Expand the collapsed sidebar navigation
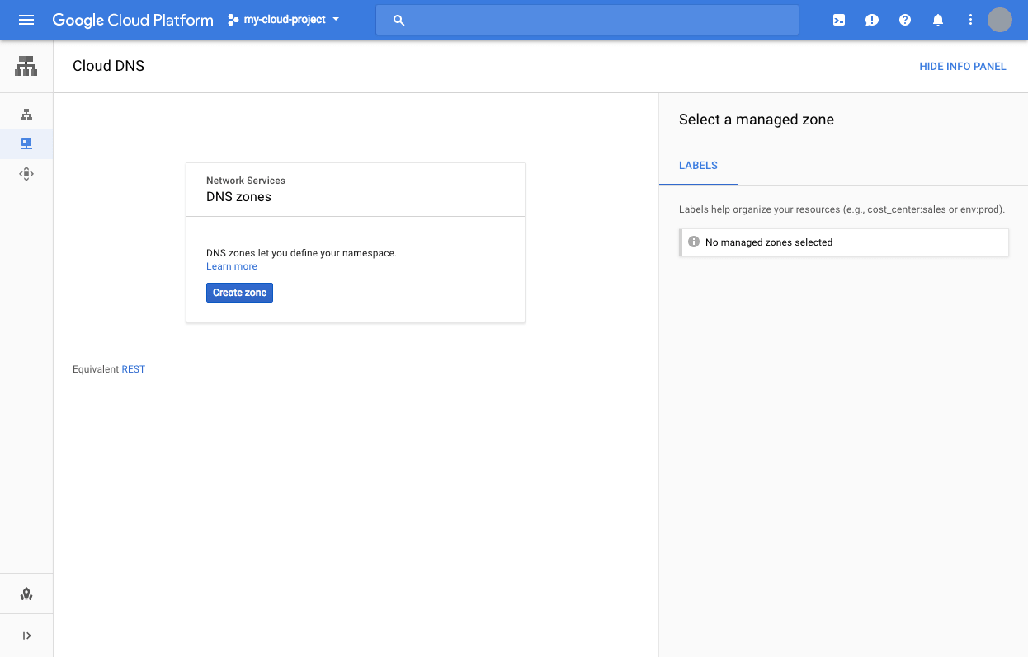 point(26,636)
